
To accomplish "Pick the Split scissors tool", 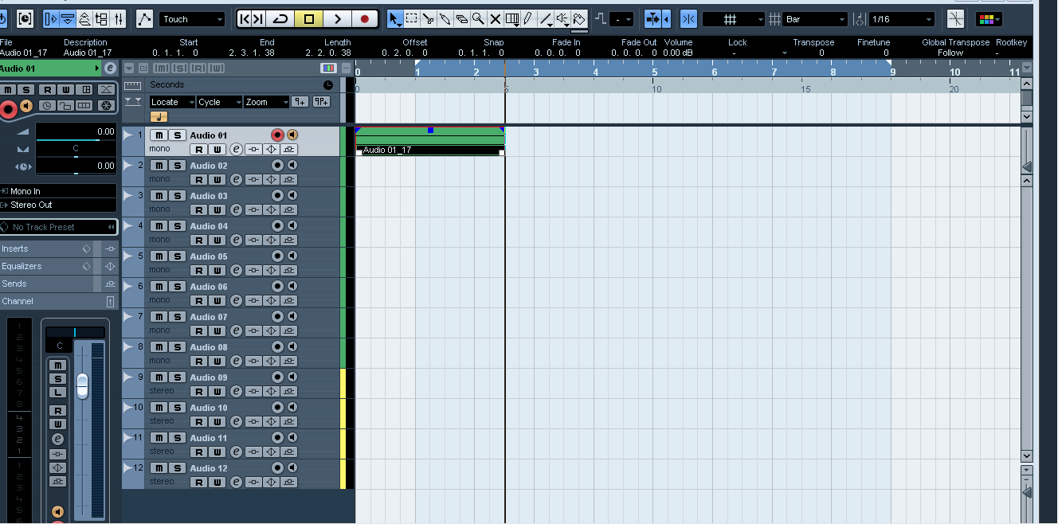I will [x=428, y=19].
